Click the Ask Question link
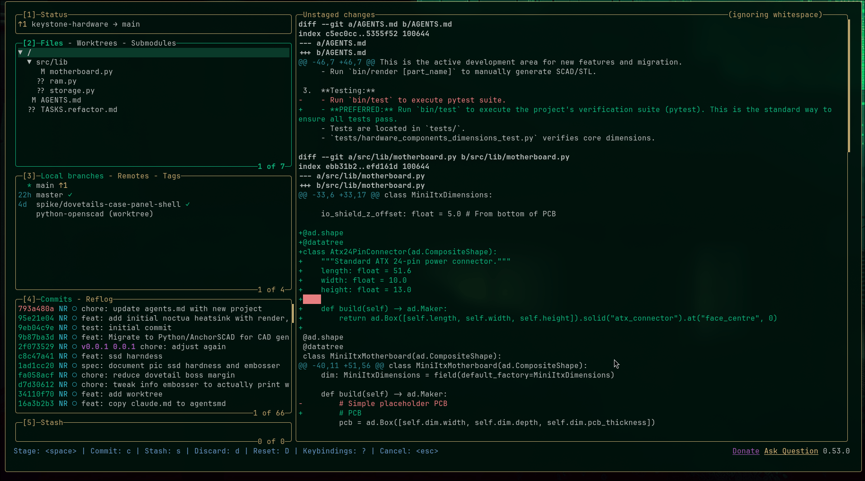865x481 pixels. tap(791, 451)
